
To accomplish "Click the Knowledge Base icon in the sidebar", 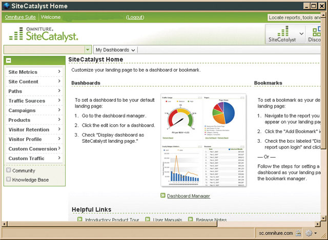I will point(9,179).
